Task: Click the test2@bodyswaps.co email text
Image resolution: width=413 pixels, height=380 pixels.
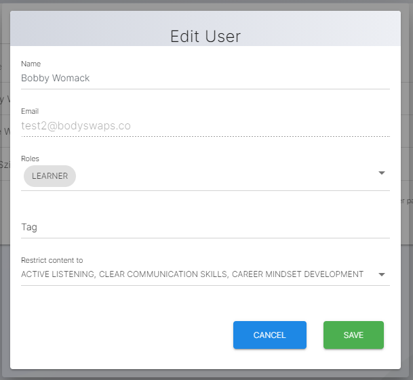Action: [x=76, y=125]
